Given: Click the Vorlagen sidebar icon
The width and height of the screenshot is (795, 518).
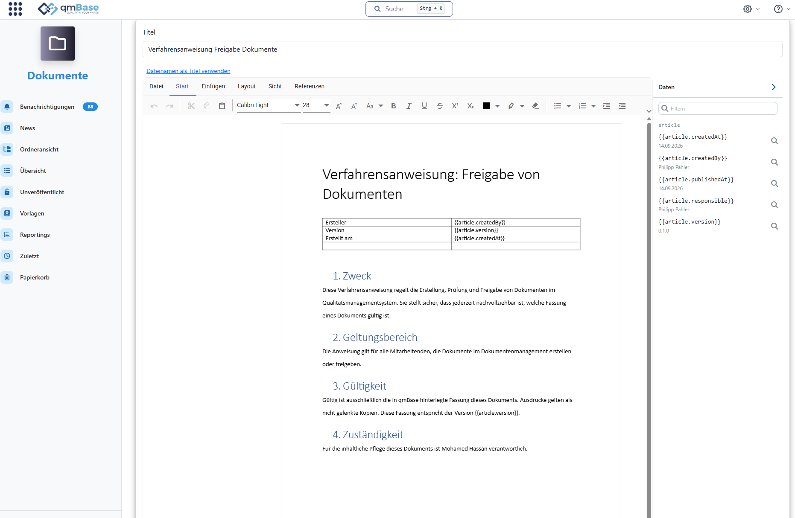Looking at the screenshot, I should (7, 213).
